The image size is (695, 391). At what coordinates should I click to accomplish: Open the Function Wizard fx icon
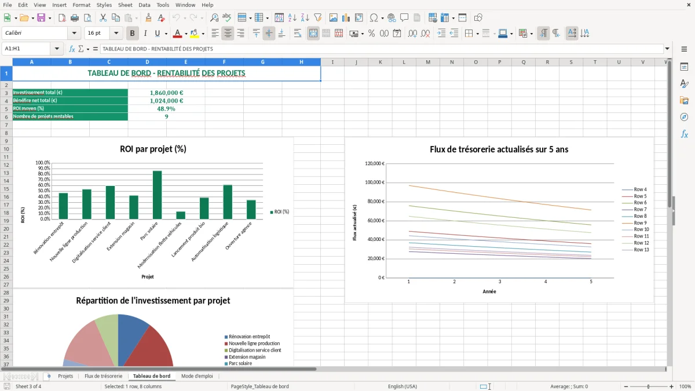72,49
